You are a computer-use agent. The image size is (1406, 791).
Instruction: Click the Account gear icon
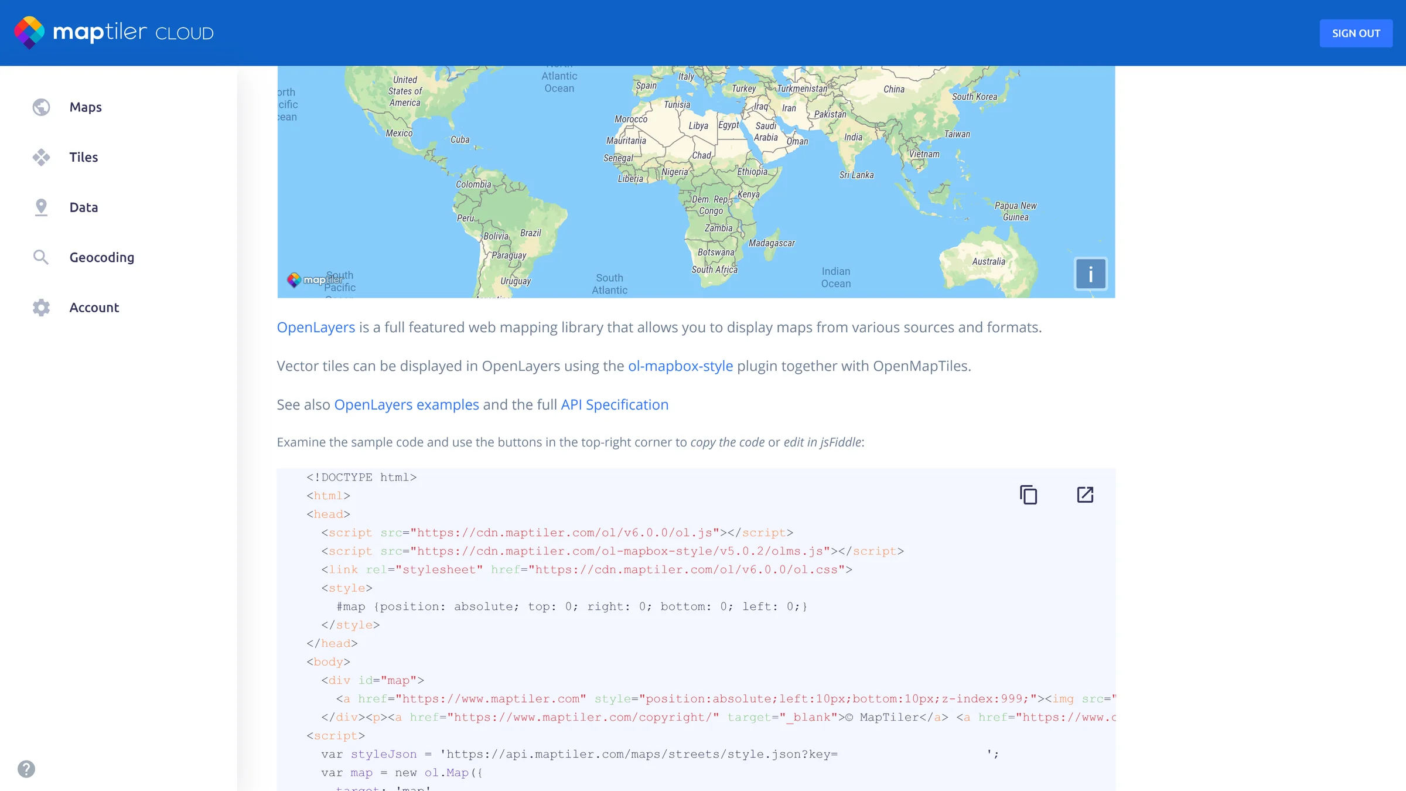point(41,308)
